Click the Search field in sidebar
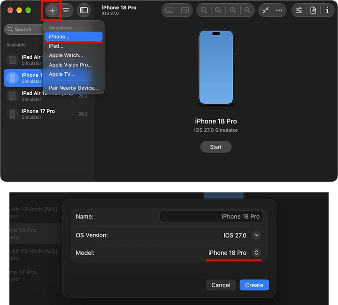The width and height of the screenshot is (338, 305). tap(24, 30)
